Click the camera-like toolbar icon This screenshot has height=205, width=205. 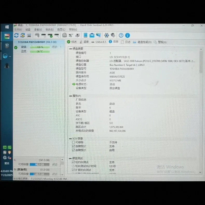tap(71, 35)
